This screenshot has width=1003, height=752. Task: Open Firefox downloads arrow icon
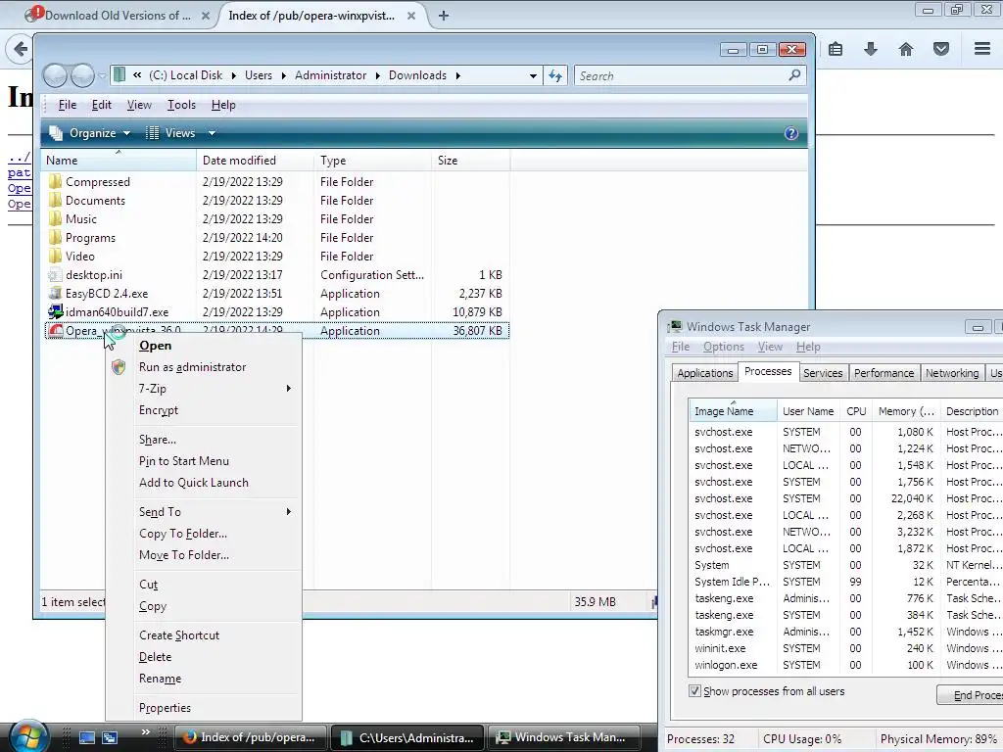[871, 49]
